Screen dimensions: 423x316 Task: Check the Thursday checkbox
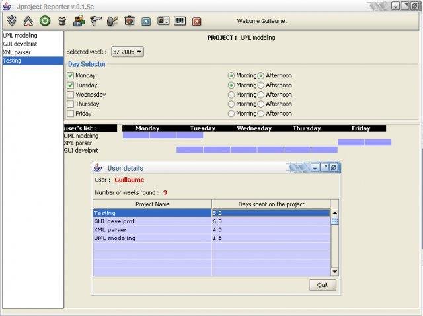71,104
